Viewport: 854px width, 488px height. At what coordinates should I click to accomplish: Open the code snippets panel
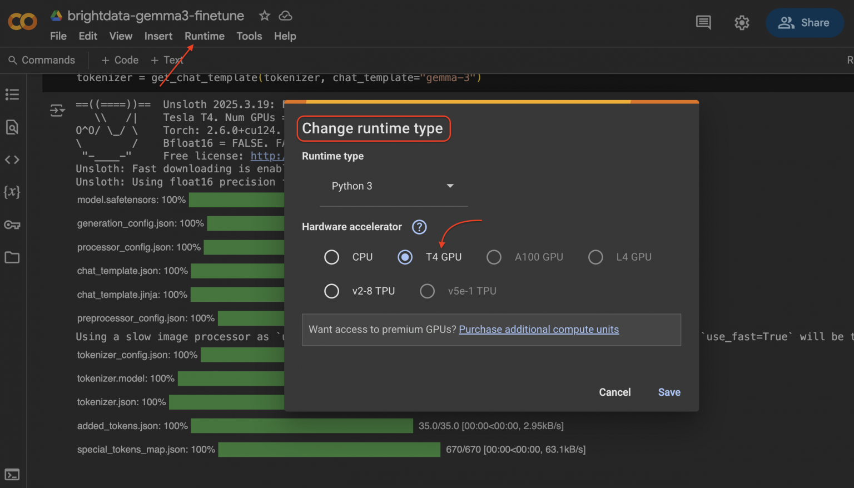pyautogui.click(x=12, y=160)
